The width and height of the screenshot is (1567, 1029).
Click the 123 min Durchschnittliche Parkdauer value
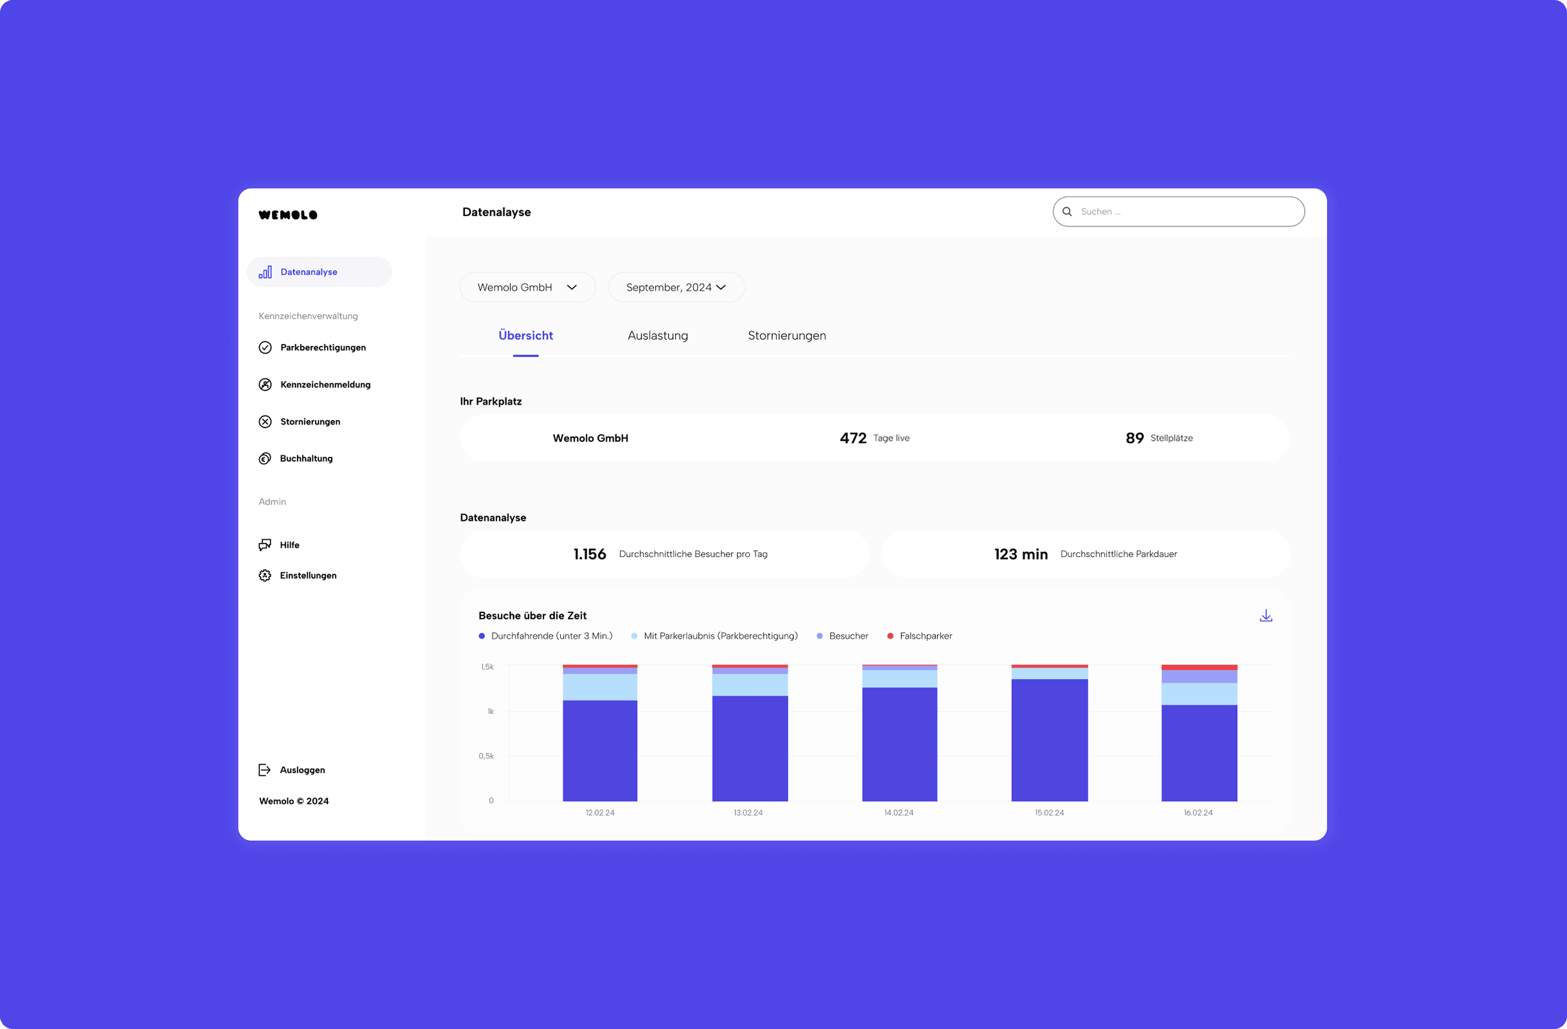1086,554
